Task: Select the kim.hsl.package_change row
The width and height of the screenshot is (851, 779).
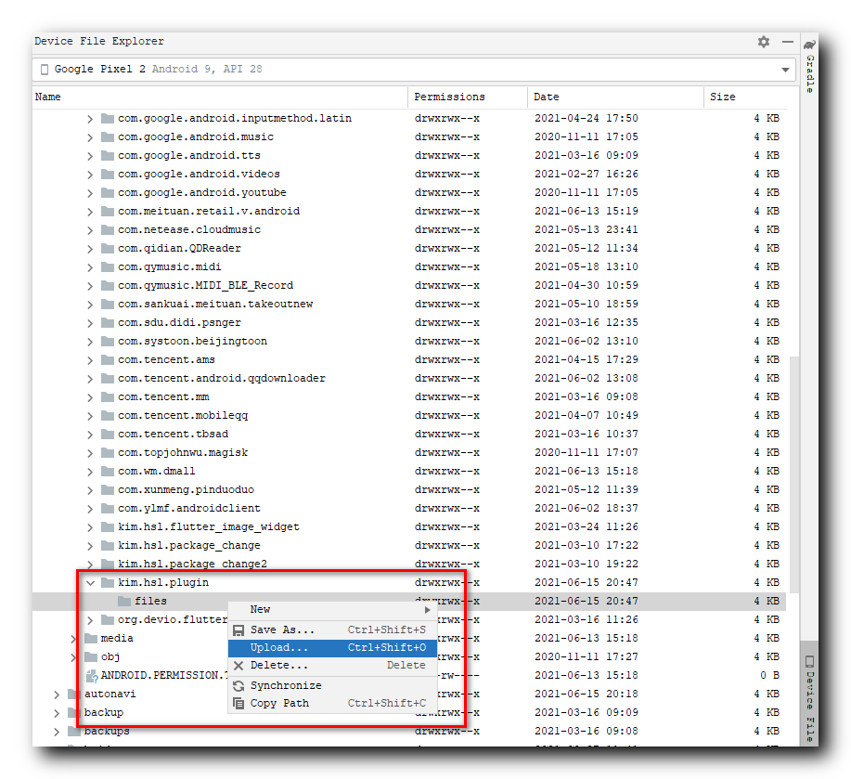Action: coord(408,545)
